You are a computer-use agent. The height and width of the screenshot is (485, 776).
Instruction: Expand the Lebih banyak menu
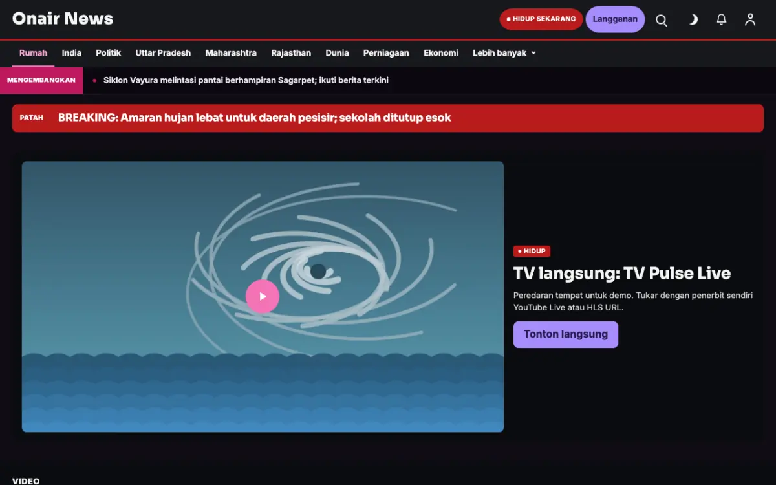504,53
